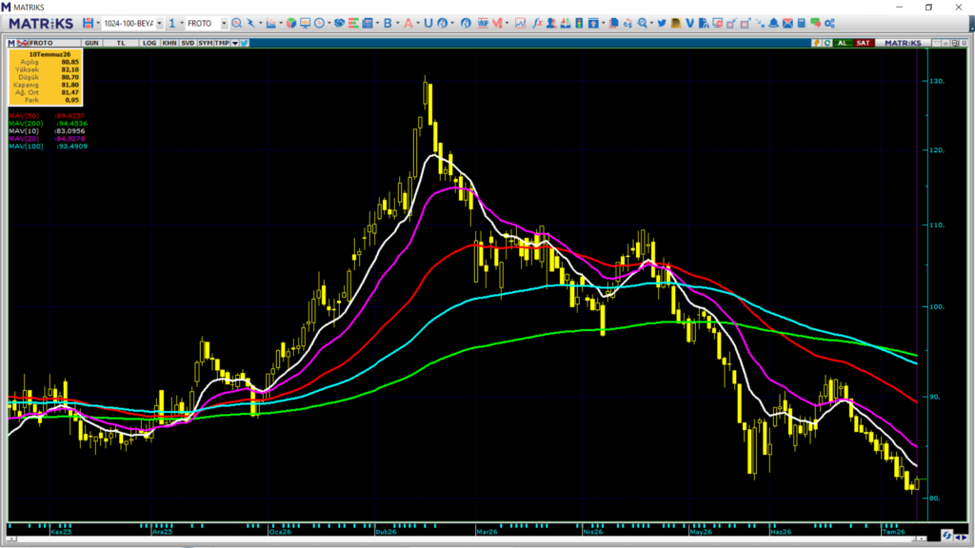Click the settings gears icon
Image resolution: width=975 pixels, height=548 pixels.
coord(829,23)
